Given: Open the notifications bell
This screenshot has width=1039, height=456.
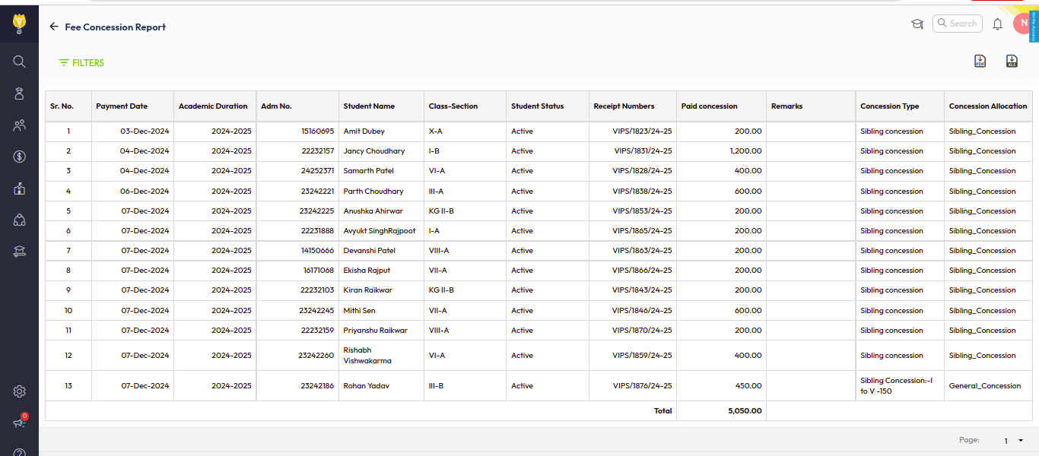Looking at the screenshot, I should (x=997, y=24).
